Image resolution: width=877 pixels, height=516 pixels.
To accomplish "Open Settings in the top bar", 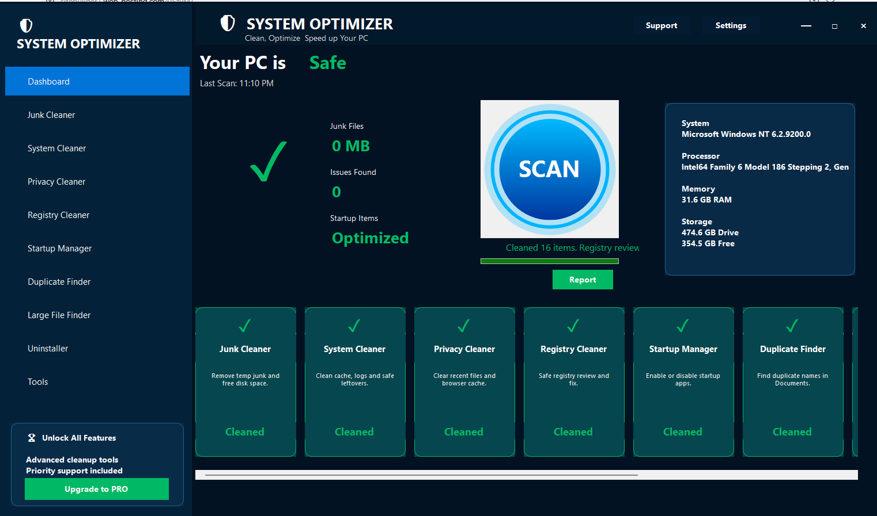I will 731,25.
